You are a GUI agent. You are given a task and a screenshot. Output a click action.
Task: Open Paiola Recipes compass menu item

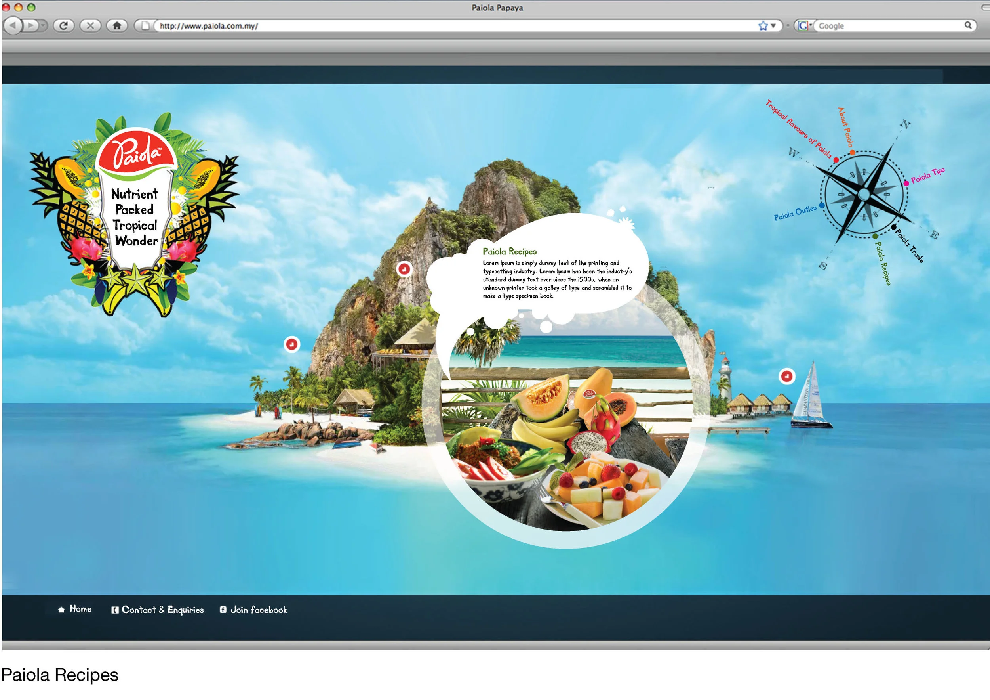[x=882, y=263]
